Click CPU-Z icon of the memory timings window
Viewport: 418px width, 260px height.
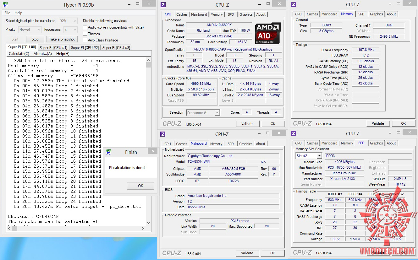pyautogui.click(x=294, y=4)
